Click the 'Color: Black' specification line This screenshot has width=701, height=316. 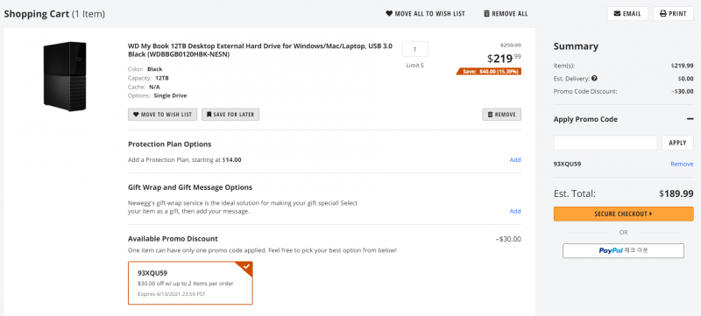click(145, 69)
